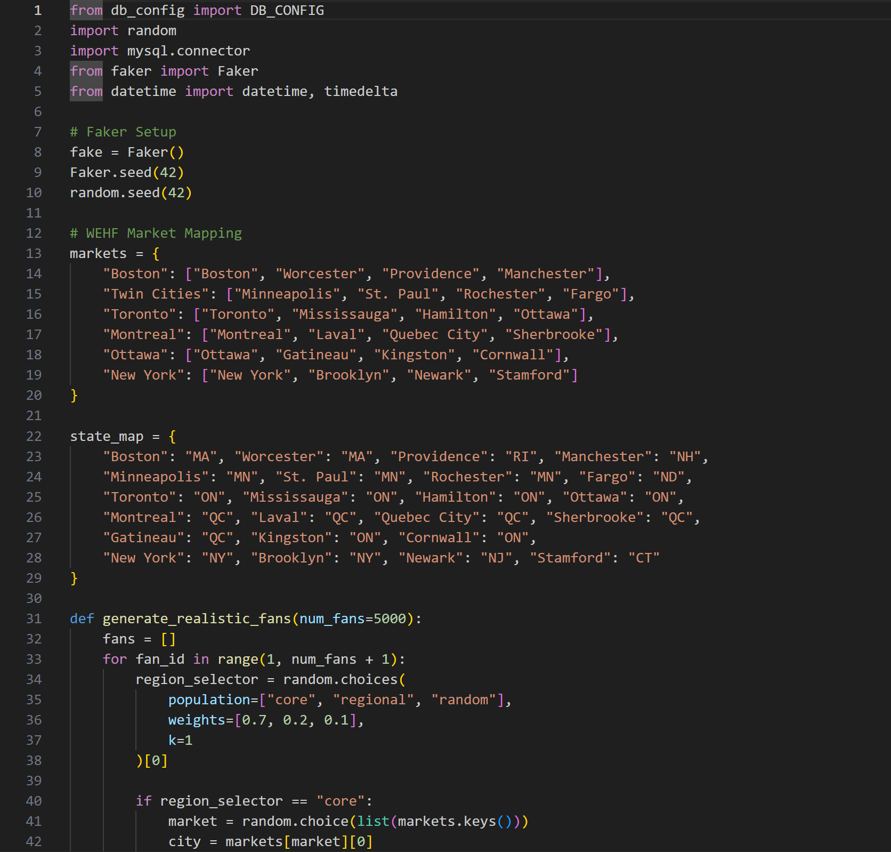Click the closing brace on line 29

74,578
